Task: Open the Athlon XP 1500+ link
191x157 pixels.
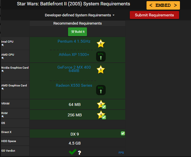Action: [x=74, y=55]
